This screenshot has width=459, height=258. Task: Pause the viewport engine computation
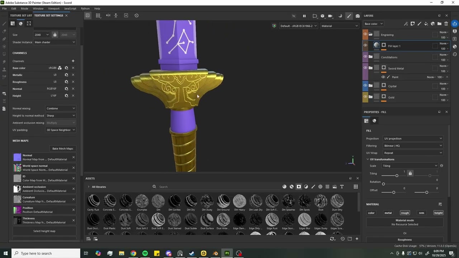click(304, 16)
